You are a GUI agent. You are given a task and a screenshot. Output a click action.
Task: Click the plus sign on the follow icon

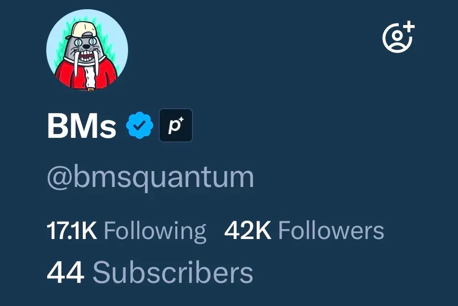pos(409,27)
